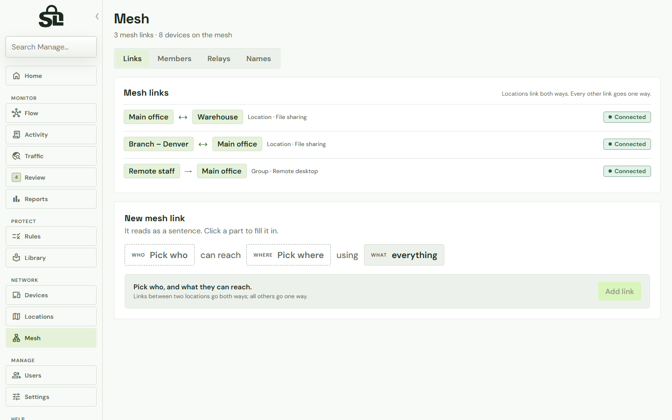The image size is (672, 420).
Task: Click 'Pick who, and what they can reach.'
Action: pyautogui.click(x=193, y=287)
